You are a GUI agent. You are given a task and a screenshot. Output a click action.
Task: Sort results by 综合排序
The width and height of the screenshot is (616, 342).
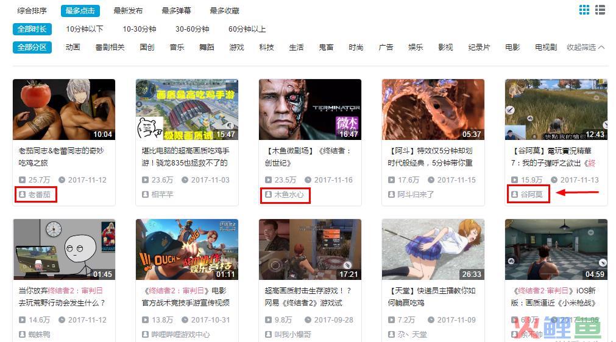tap(32, 10)
